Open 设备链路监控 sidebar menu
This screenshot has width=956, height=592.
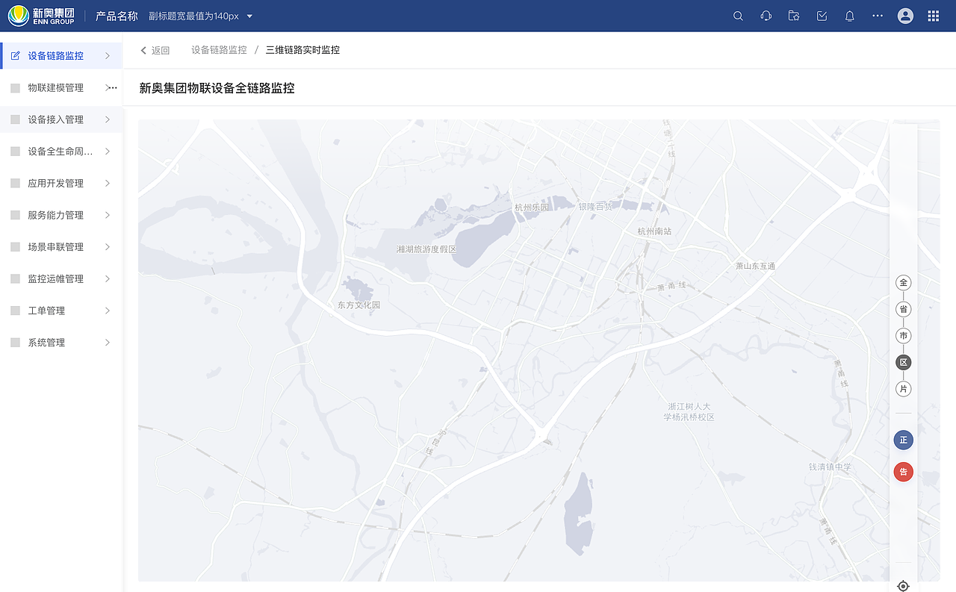61,56
